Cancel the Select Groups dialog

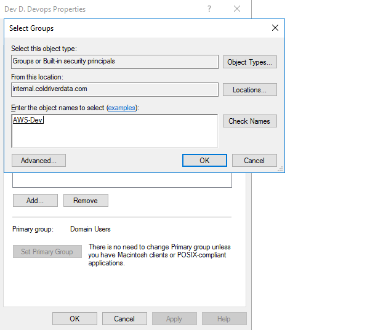(x=254, y=161)
